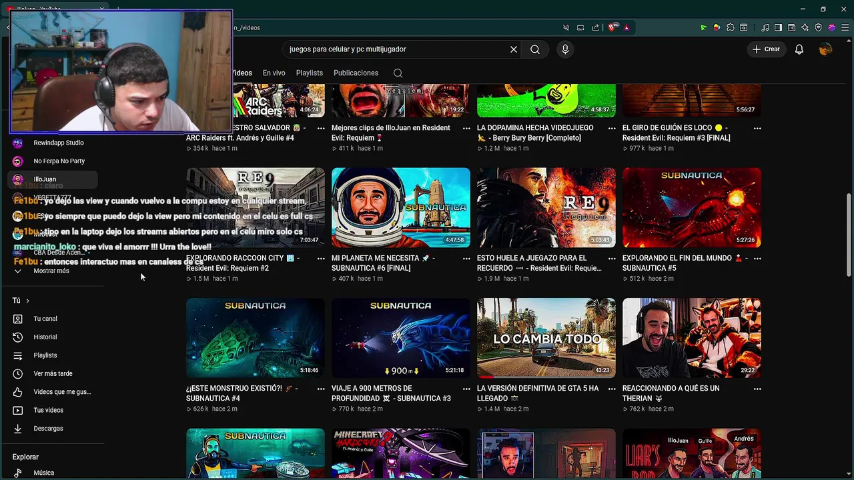Image resolution: width=854 pixels, height=480 pixels.
Task: Click the channel search magnifier icon
Action: 398,73
